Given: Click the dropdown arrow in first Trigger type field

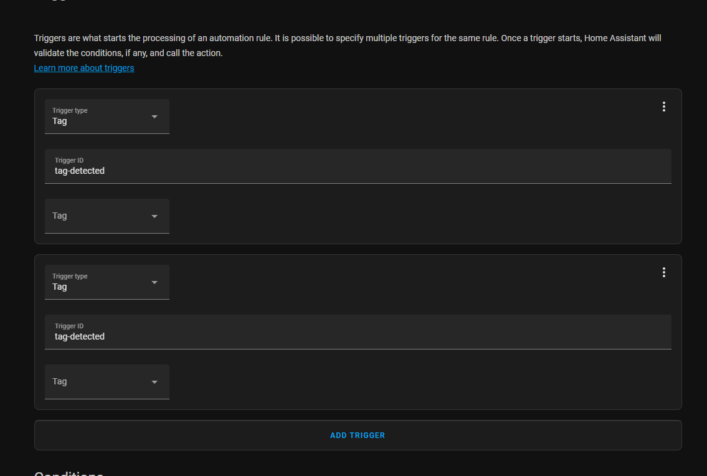Looking at the screenshot, I should 154,116.
